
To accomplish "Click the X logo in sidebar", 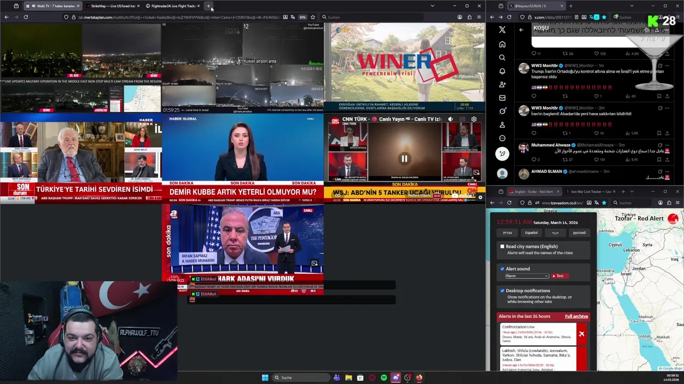I will pyautogui.click(x=502, y=30).
